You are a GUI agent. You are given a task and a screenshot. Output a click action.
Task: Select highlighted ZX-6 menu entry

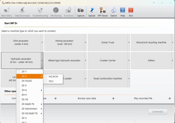tap(30, 76)
